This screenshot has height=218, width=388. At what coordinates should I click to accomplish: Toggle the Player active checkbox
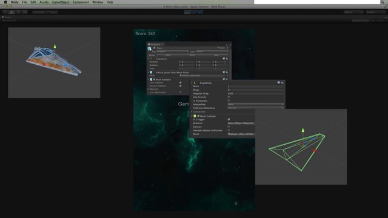click(x=154, y=48)
